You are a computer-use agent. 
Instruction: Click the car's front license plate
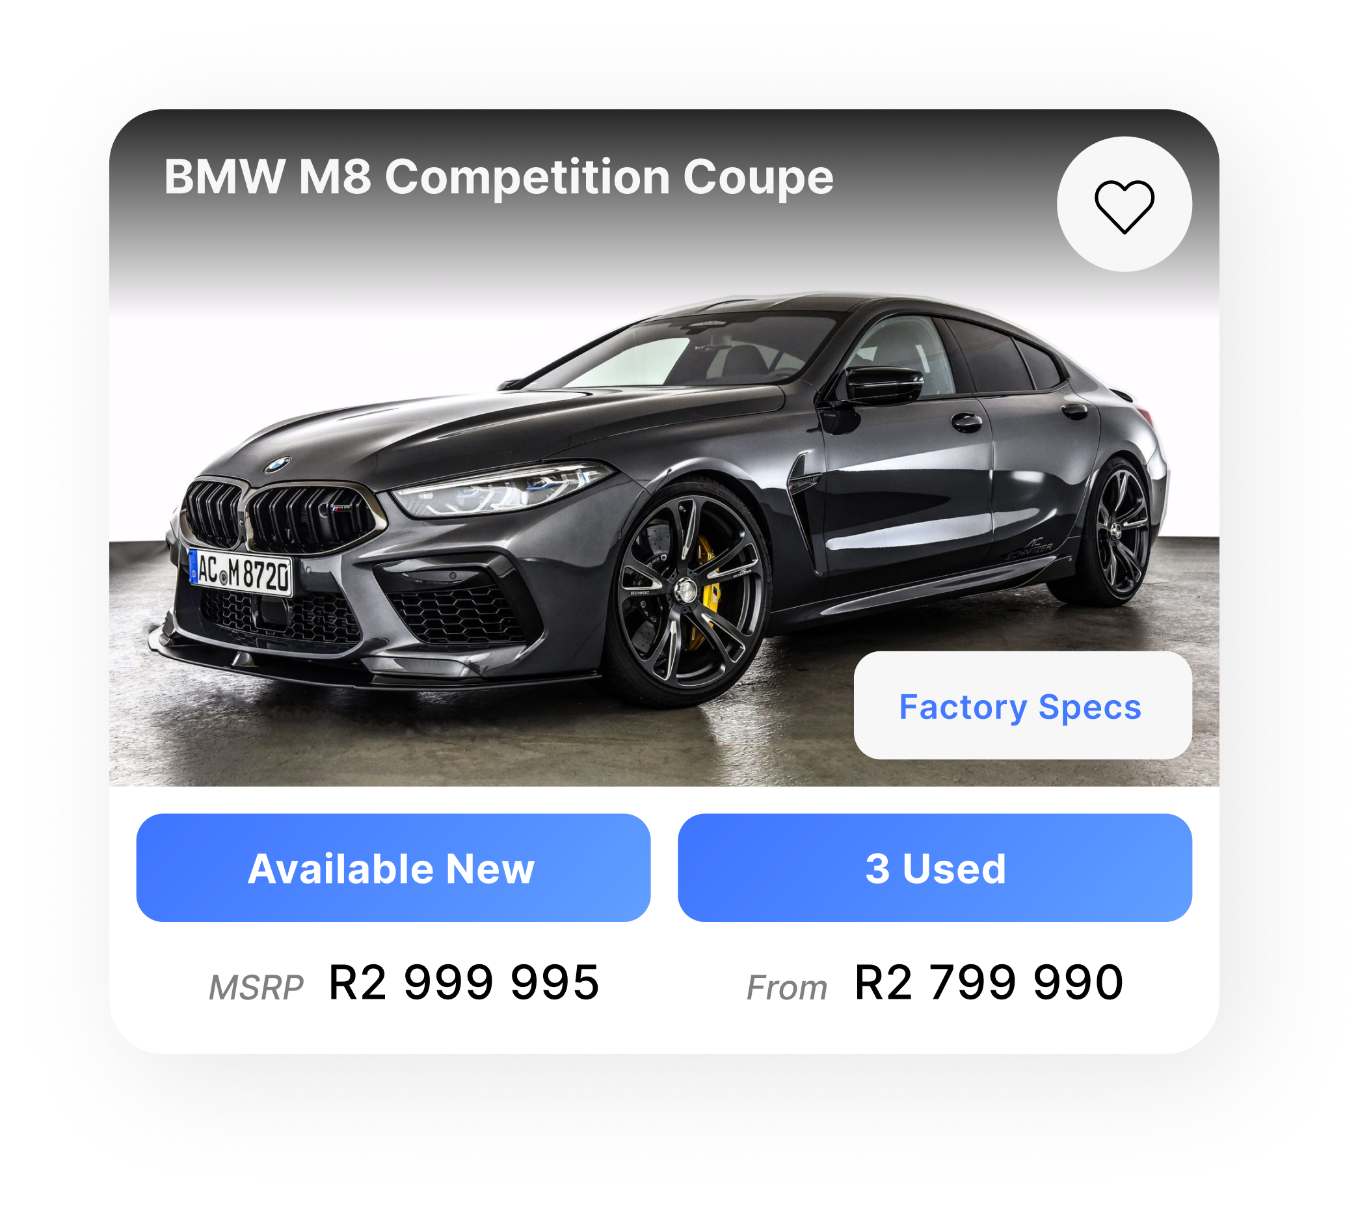(x=241, y=573)
